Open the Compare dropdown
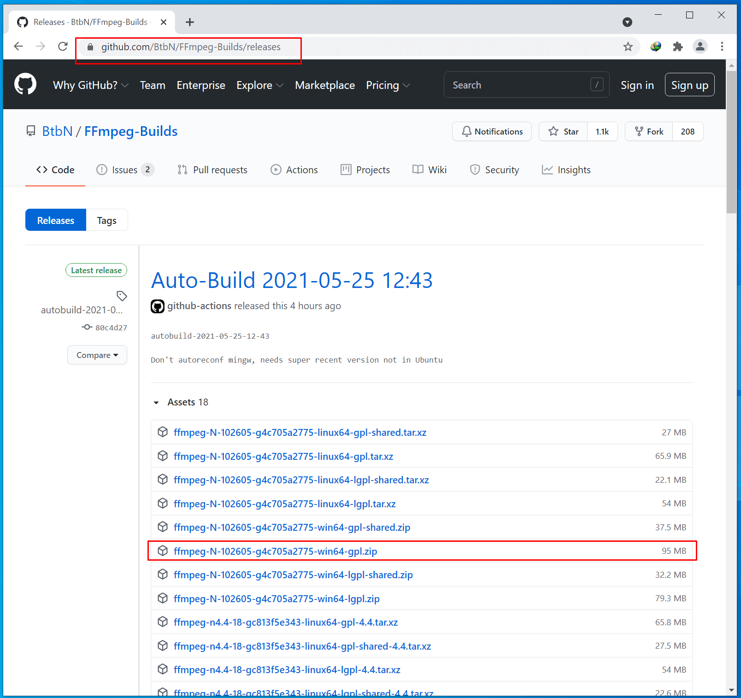Image resolution: width=741 pixels, height=698 pixels. coord(97,355)
